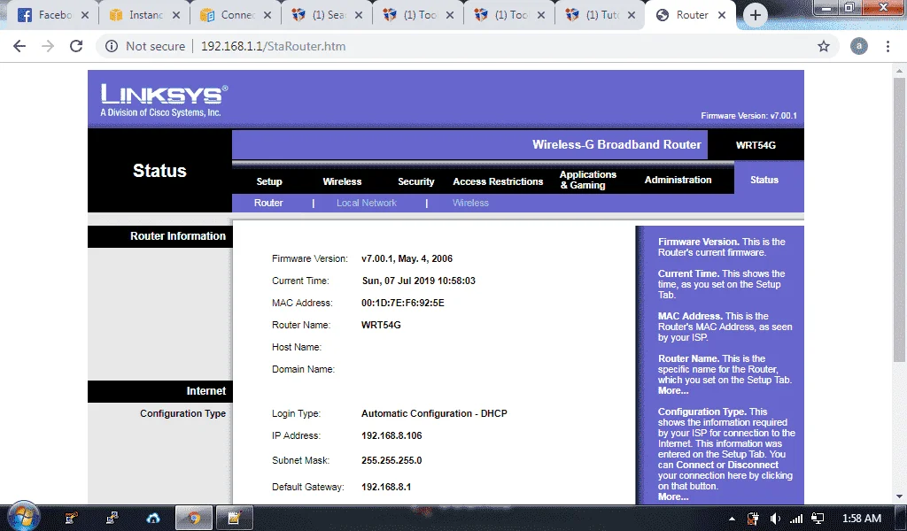Viewport: 907px width, 531px height.
Task: Click the subnet mask 255.255.255.0
Action: [391, 460]
